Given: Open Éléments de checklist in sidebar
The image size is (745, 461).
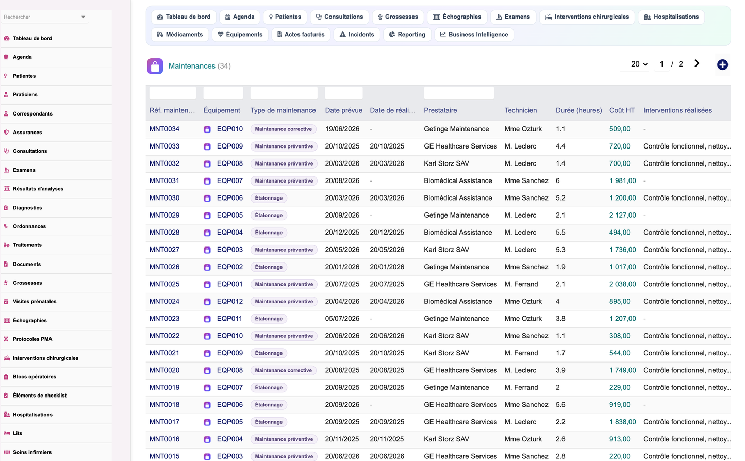Looking at the screenshot, I should tap(40, 396).
